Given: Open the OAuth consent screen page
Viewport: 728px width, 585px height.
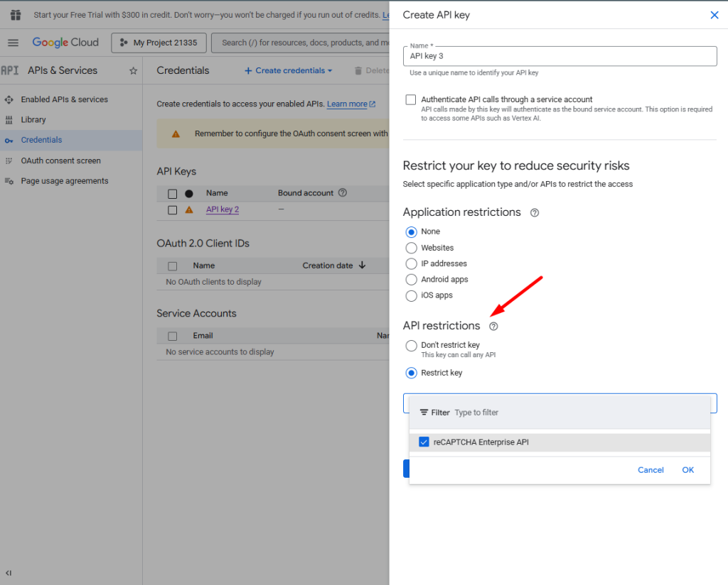Looking at the screenshot, I should point(61,161).
